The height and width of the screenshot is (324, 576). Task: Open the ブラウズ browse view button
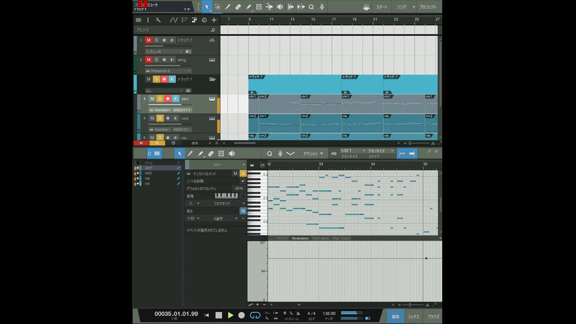(x=433, y=316)
